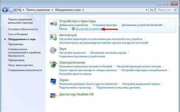The width and height of the screenshot is (180, 112).
Task: Open Учетные записи пользователей и семейная безопасность
Action: (24, 53)
